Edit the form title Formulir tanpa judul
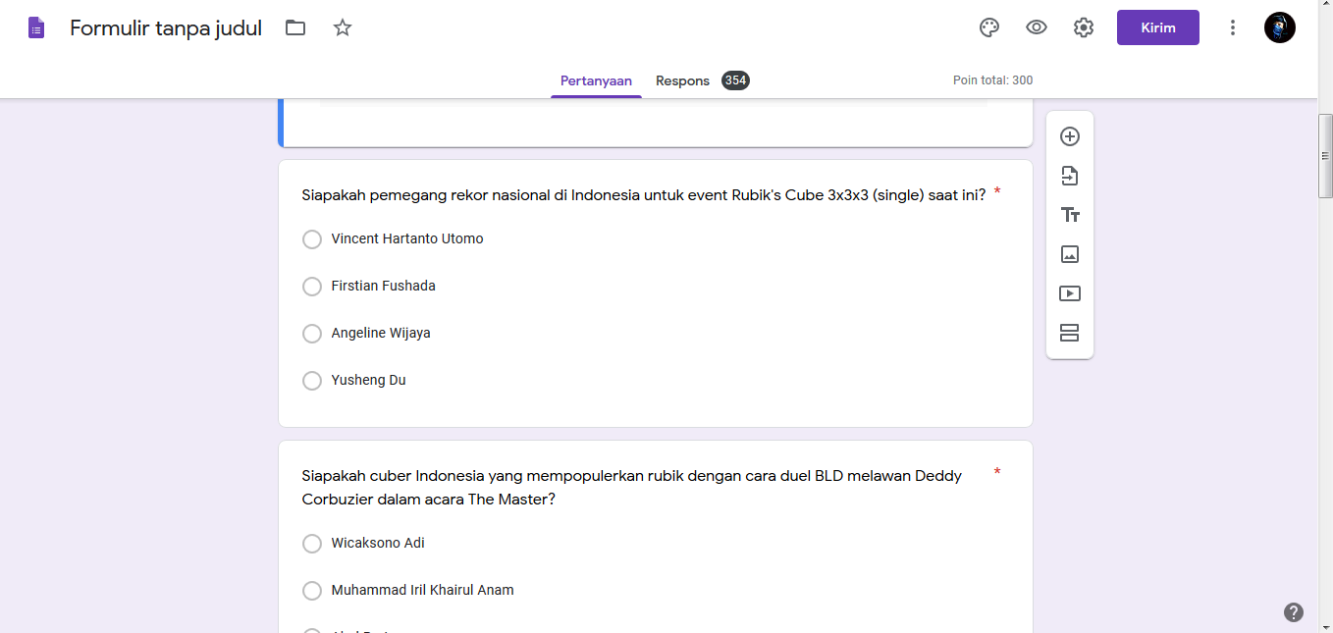Viewport: 1333px width, 633px height. [x=166, y=27]
